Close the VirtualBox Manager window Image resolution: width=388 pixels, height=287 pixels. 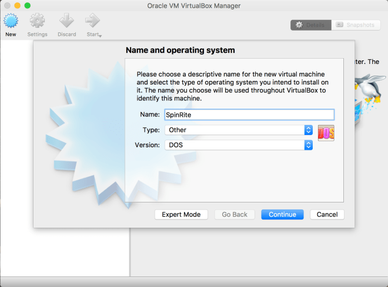click(7, 5)
